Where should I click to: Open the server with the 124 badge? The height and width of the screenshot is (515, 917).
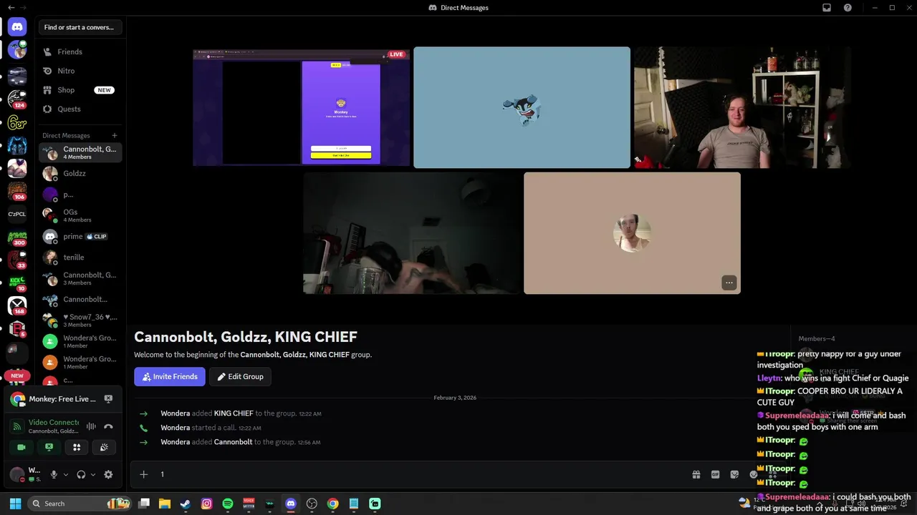pos(17,99)
